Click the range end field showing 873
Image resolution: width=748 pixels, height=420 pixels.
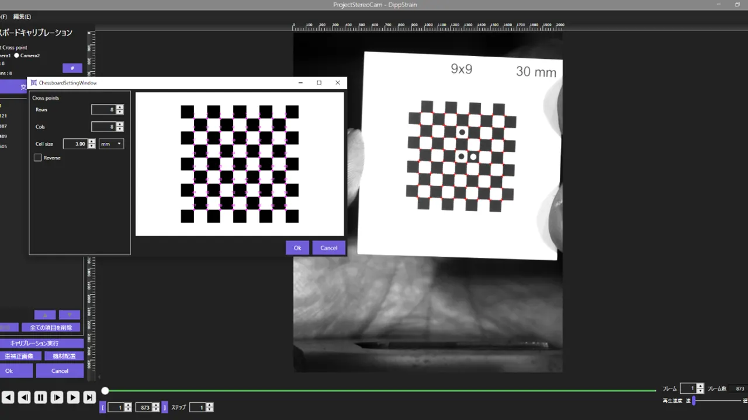point(144,407)
